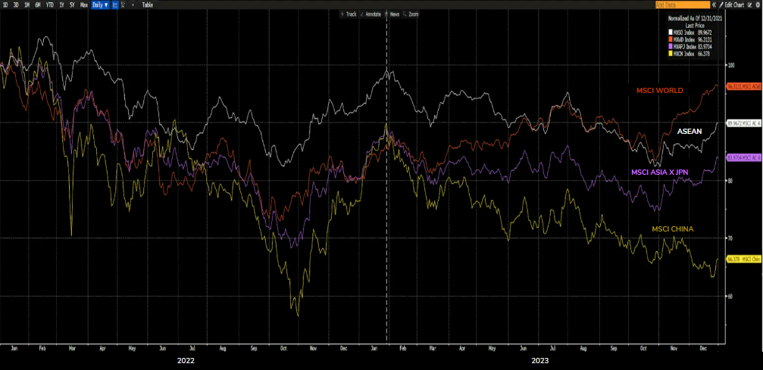Click the 2022 year axis label

pos(186,361)
